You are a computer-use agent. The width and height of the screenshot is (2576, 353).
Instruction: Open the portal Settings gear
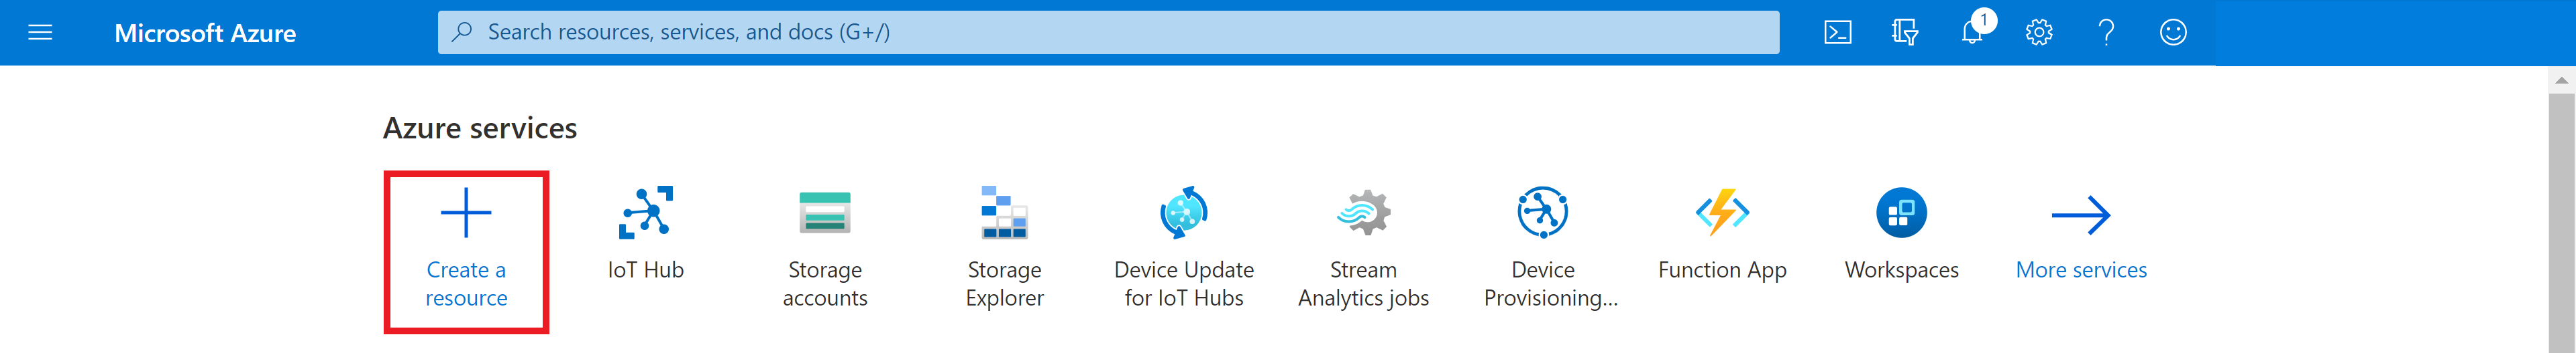2039,33
